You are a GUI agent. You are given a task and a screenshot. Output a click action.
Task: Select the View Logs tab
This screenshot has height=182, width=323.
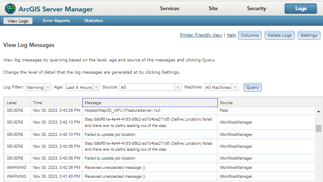click(18, 20)
